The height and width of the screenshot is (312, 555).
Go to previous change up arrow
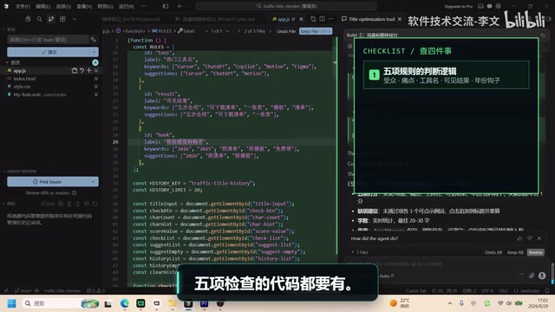[x=206, y=31]
